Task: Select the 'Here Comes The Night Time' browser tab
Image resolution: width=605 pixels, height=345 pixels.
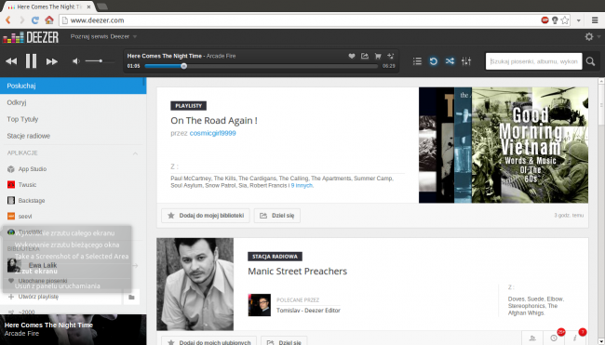Action: 48,7
